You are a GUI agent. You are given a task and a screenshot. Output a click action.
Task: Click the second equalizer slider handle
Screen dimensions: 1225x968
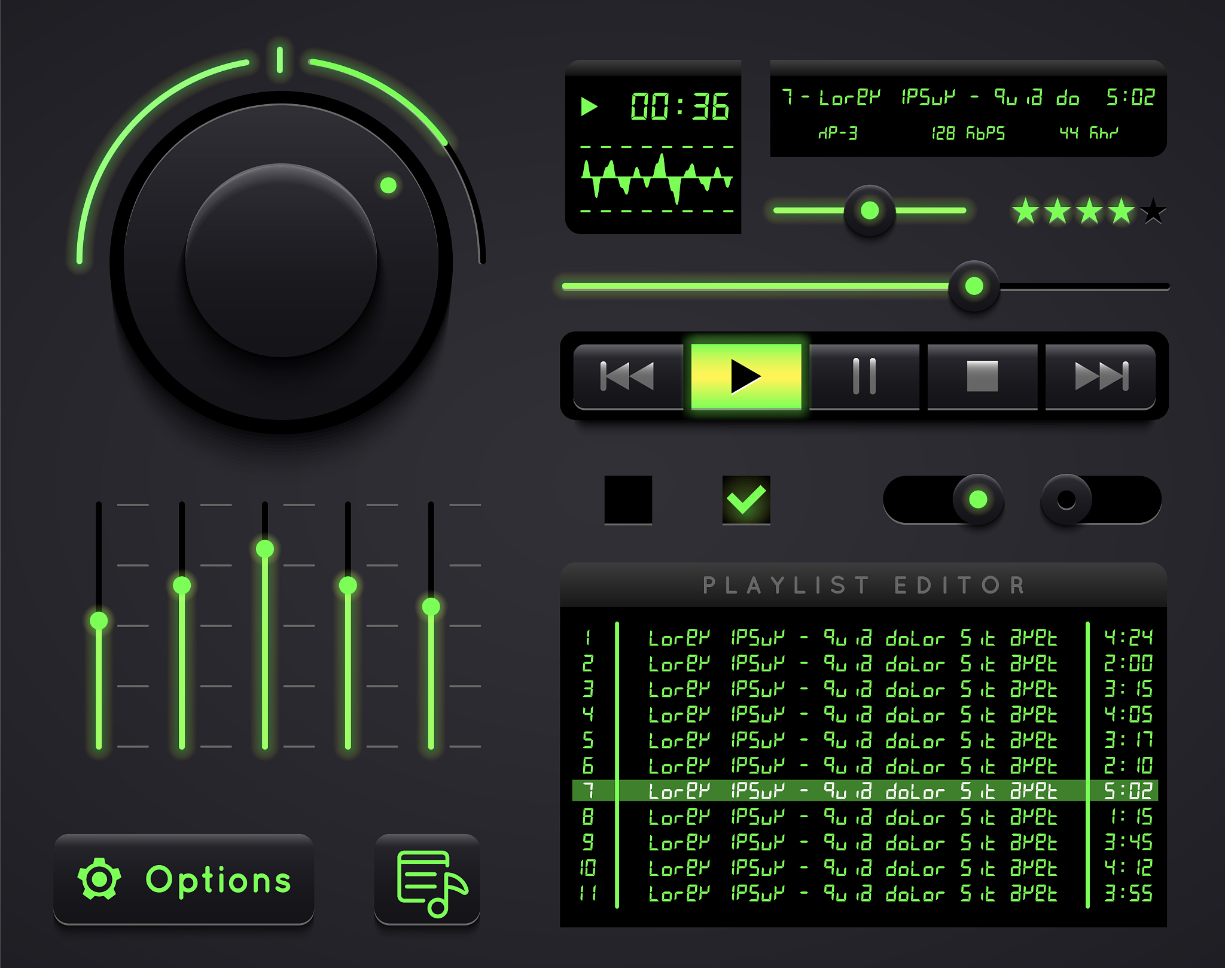click(x=182, y=585)
